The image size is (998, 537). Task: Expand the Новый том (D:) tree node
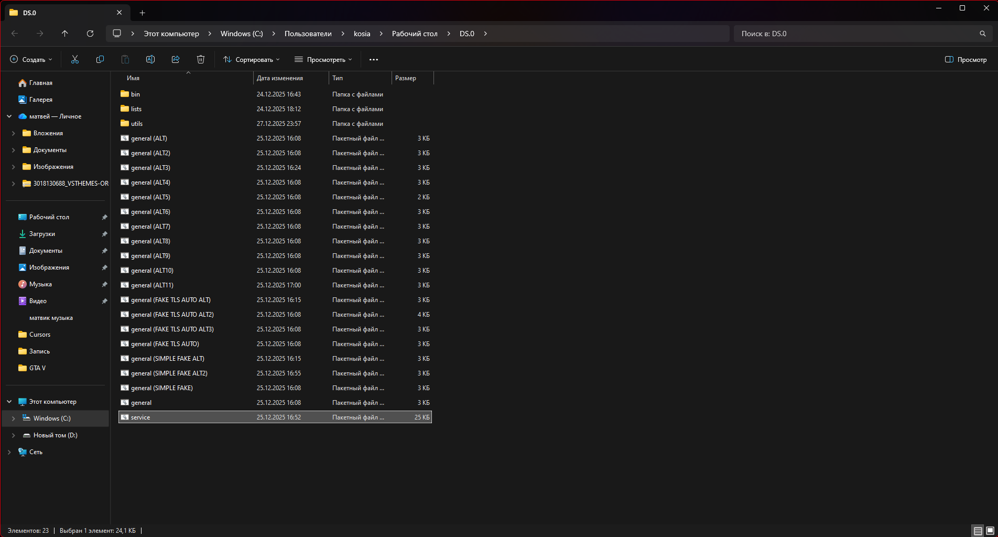(13, 435)
